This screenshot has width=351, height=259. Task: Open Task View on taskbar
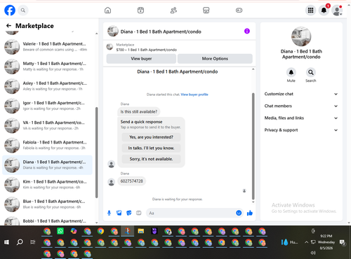(x=33, y=242)
